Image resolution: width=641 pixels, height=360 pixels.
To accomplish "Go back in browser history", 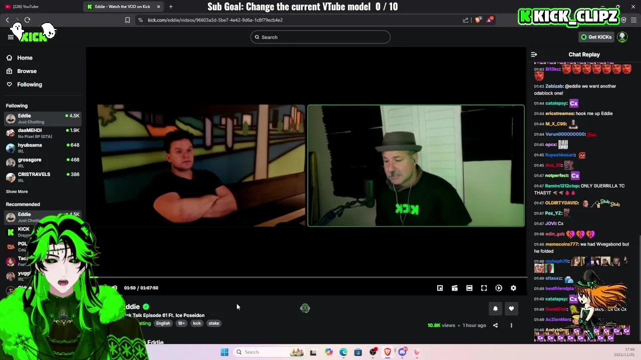I will [8, 20].
